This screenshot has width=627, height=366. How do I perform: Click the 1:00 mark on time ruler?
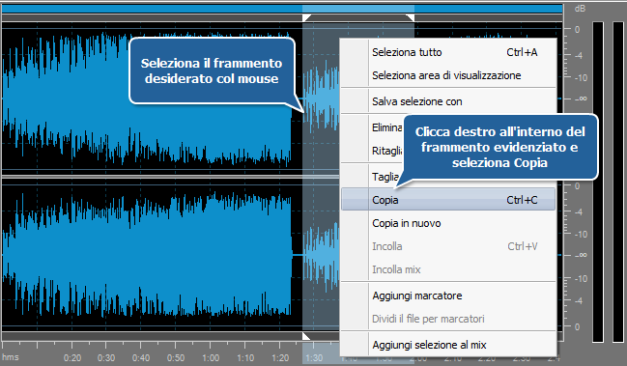(211, 357)
